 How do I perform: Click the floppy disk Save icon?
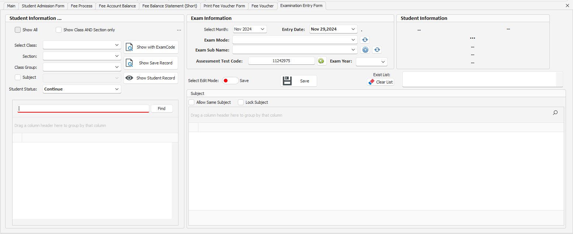click(287, 81)
